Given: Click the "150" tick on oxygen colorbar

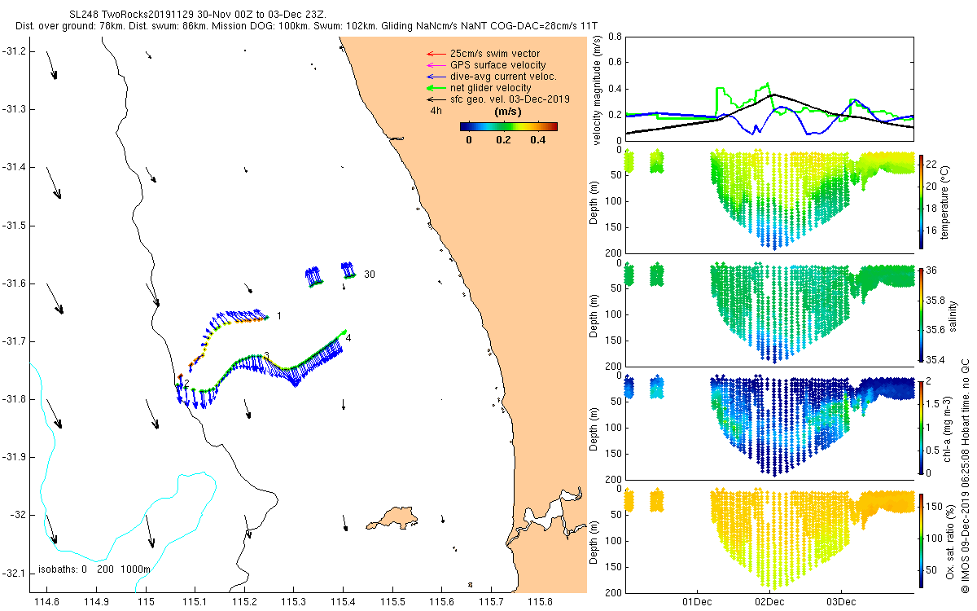Looking at the screenshot, I should tap(935, 505).
